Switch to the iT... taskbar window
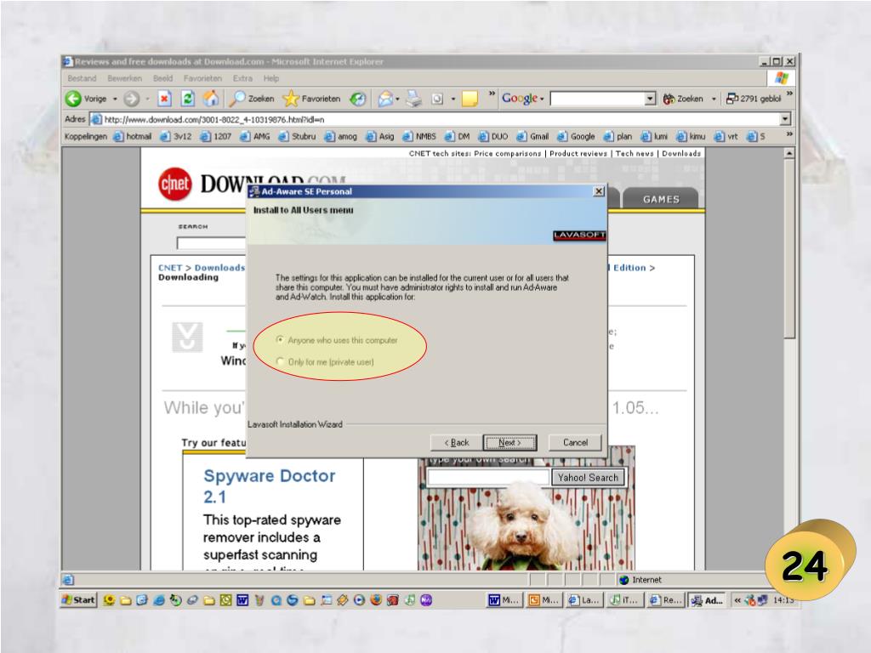 [x=624, y=599]
